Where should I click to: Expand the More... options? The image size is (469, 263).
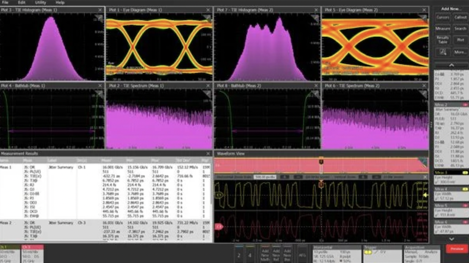[460, 52]
